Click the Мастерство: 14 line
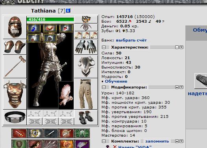 coord(118,135)
